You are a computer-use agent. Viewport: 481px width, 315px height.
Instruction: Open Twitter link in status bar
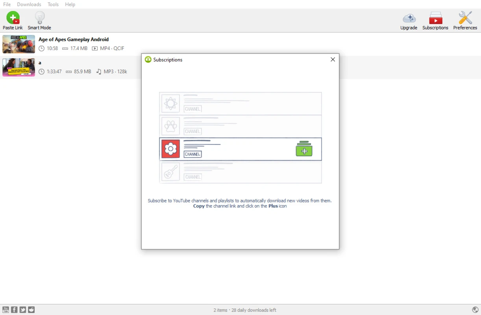[23, 310]
